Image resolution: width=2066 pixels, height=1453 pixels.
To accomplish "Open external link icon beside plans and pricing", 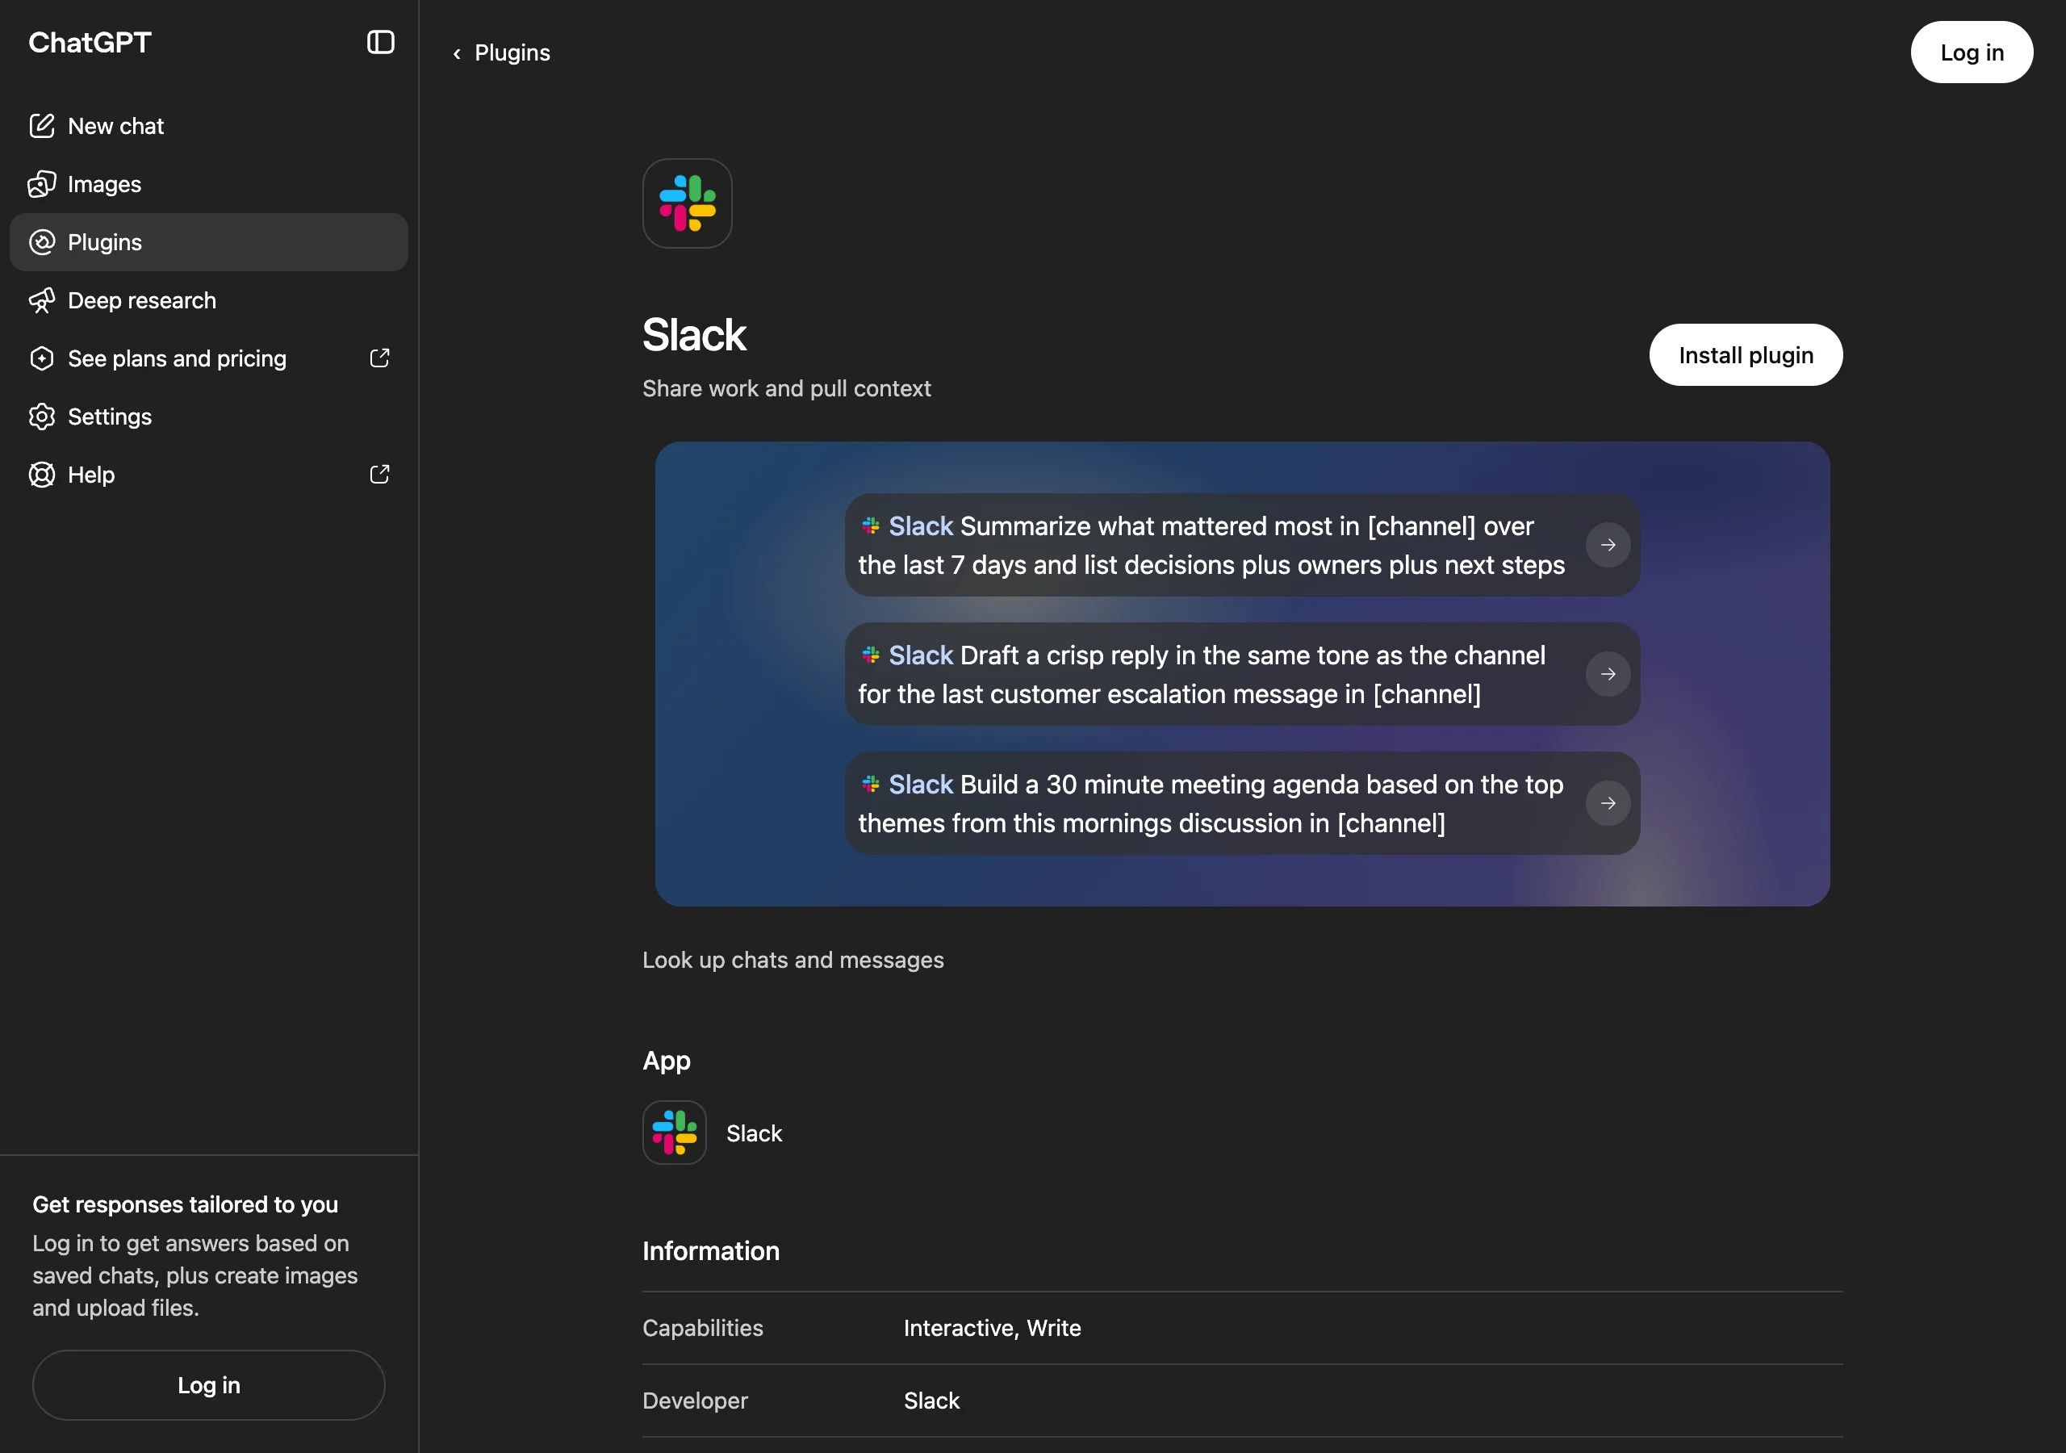I will point(380,358).
